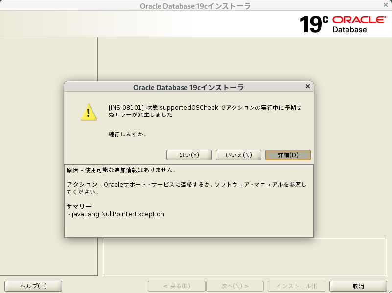
Task: Click the Oracle 19c Database logo
Action: (343, 24)
